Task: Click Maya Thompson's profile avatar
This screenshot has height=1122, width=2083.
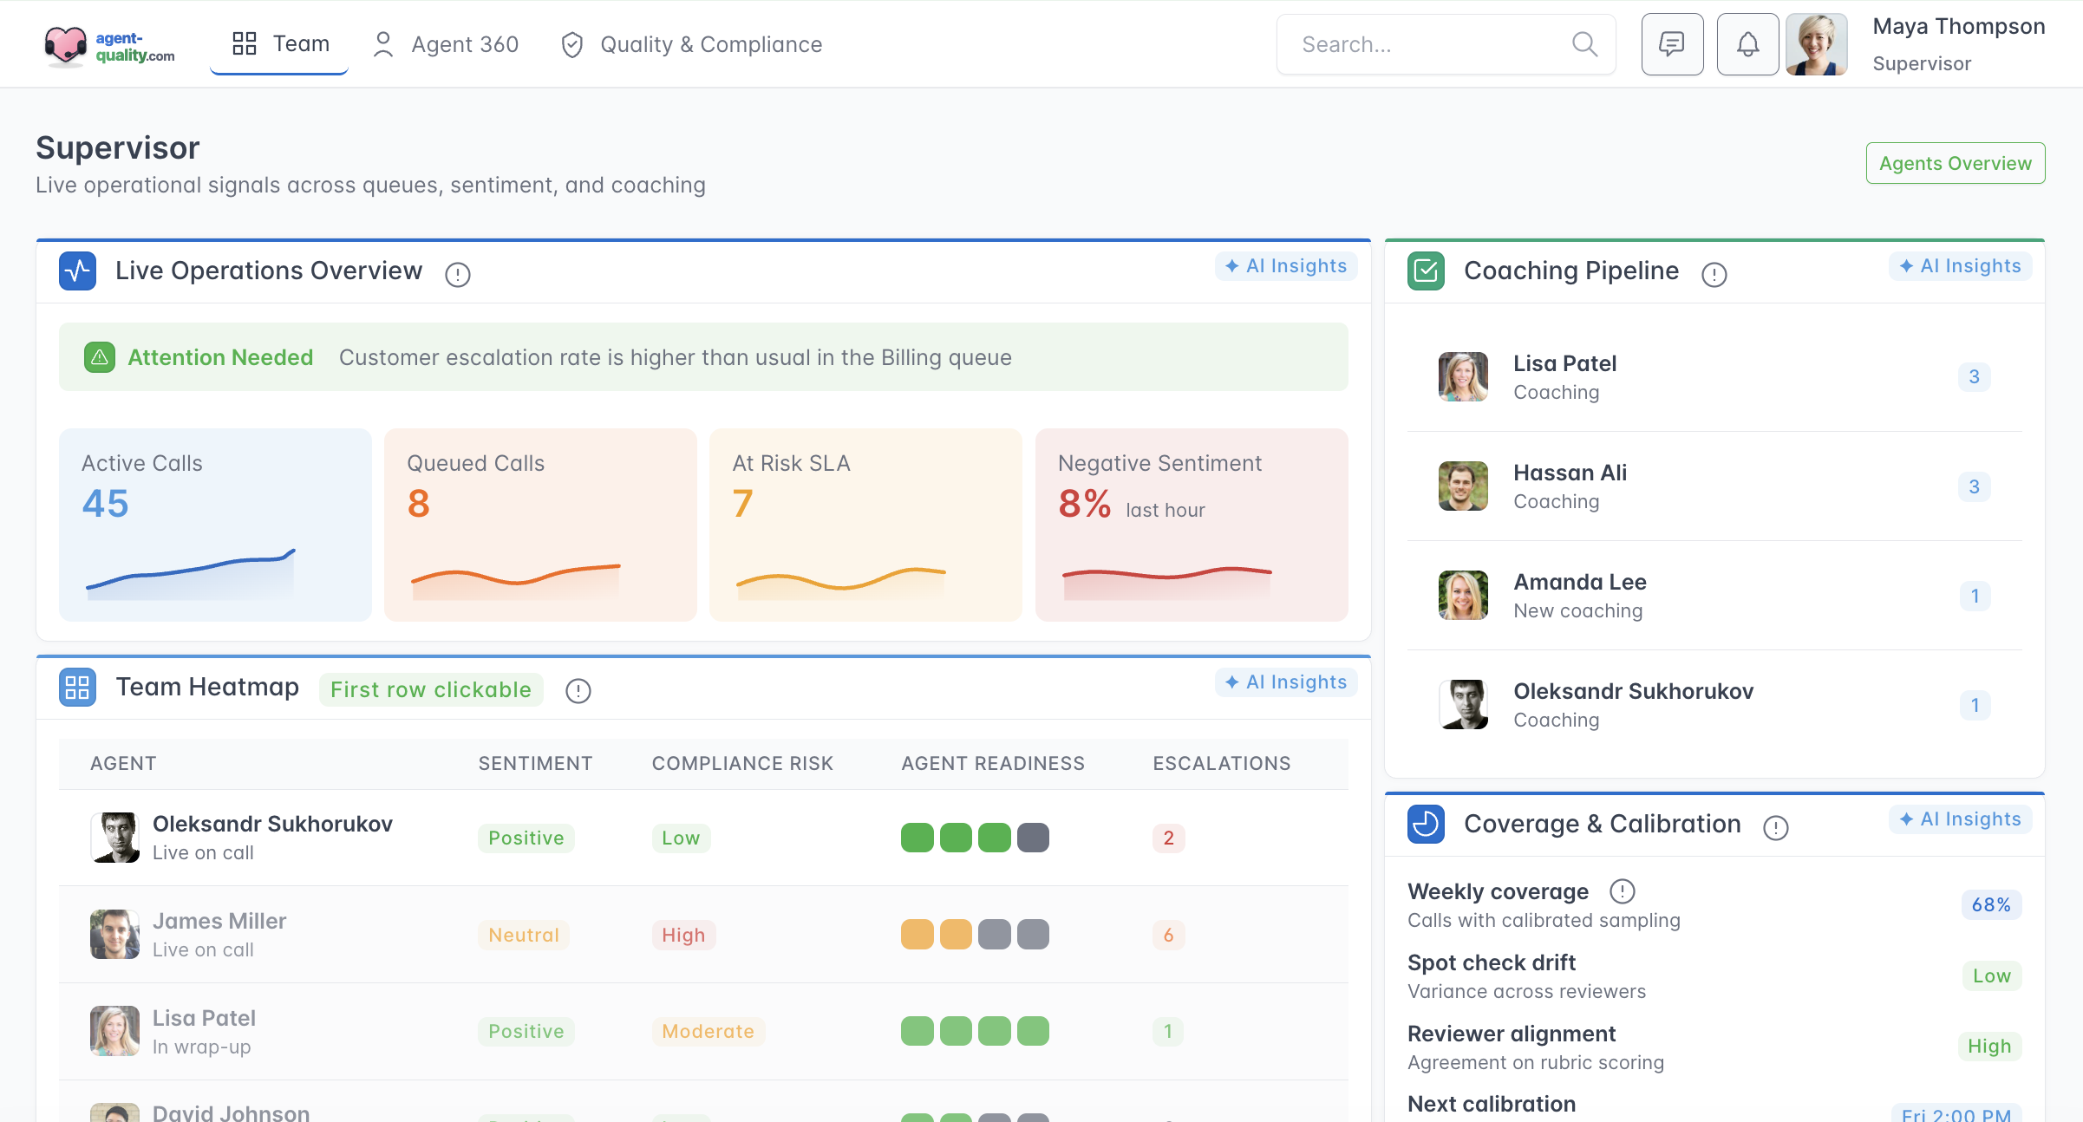Action: click(1816, 44)
